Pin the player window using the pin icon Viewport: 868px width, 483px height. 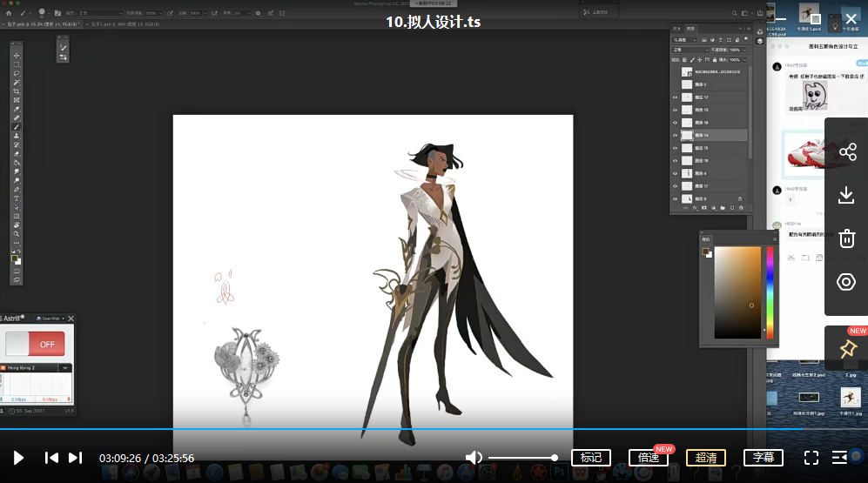point(847,349)
